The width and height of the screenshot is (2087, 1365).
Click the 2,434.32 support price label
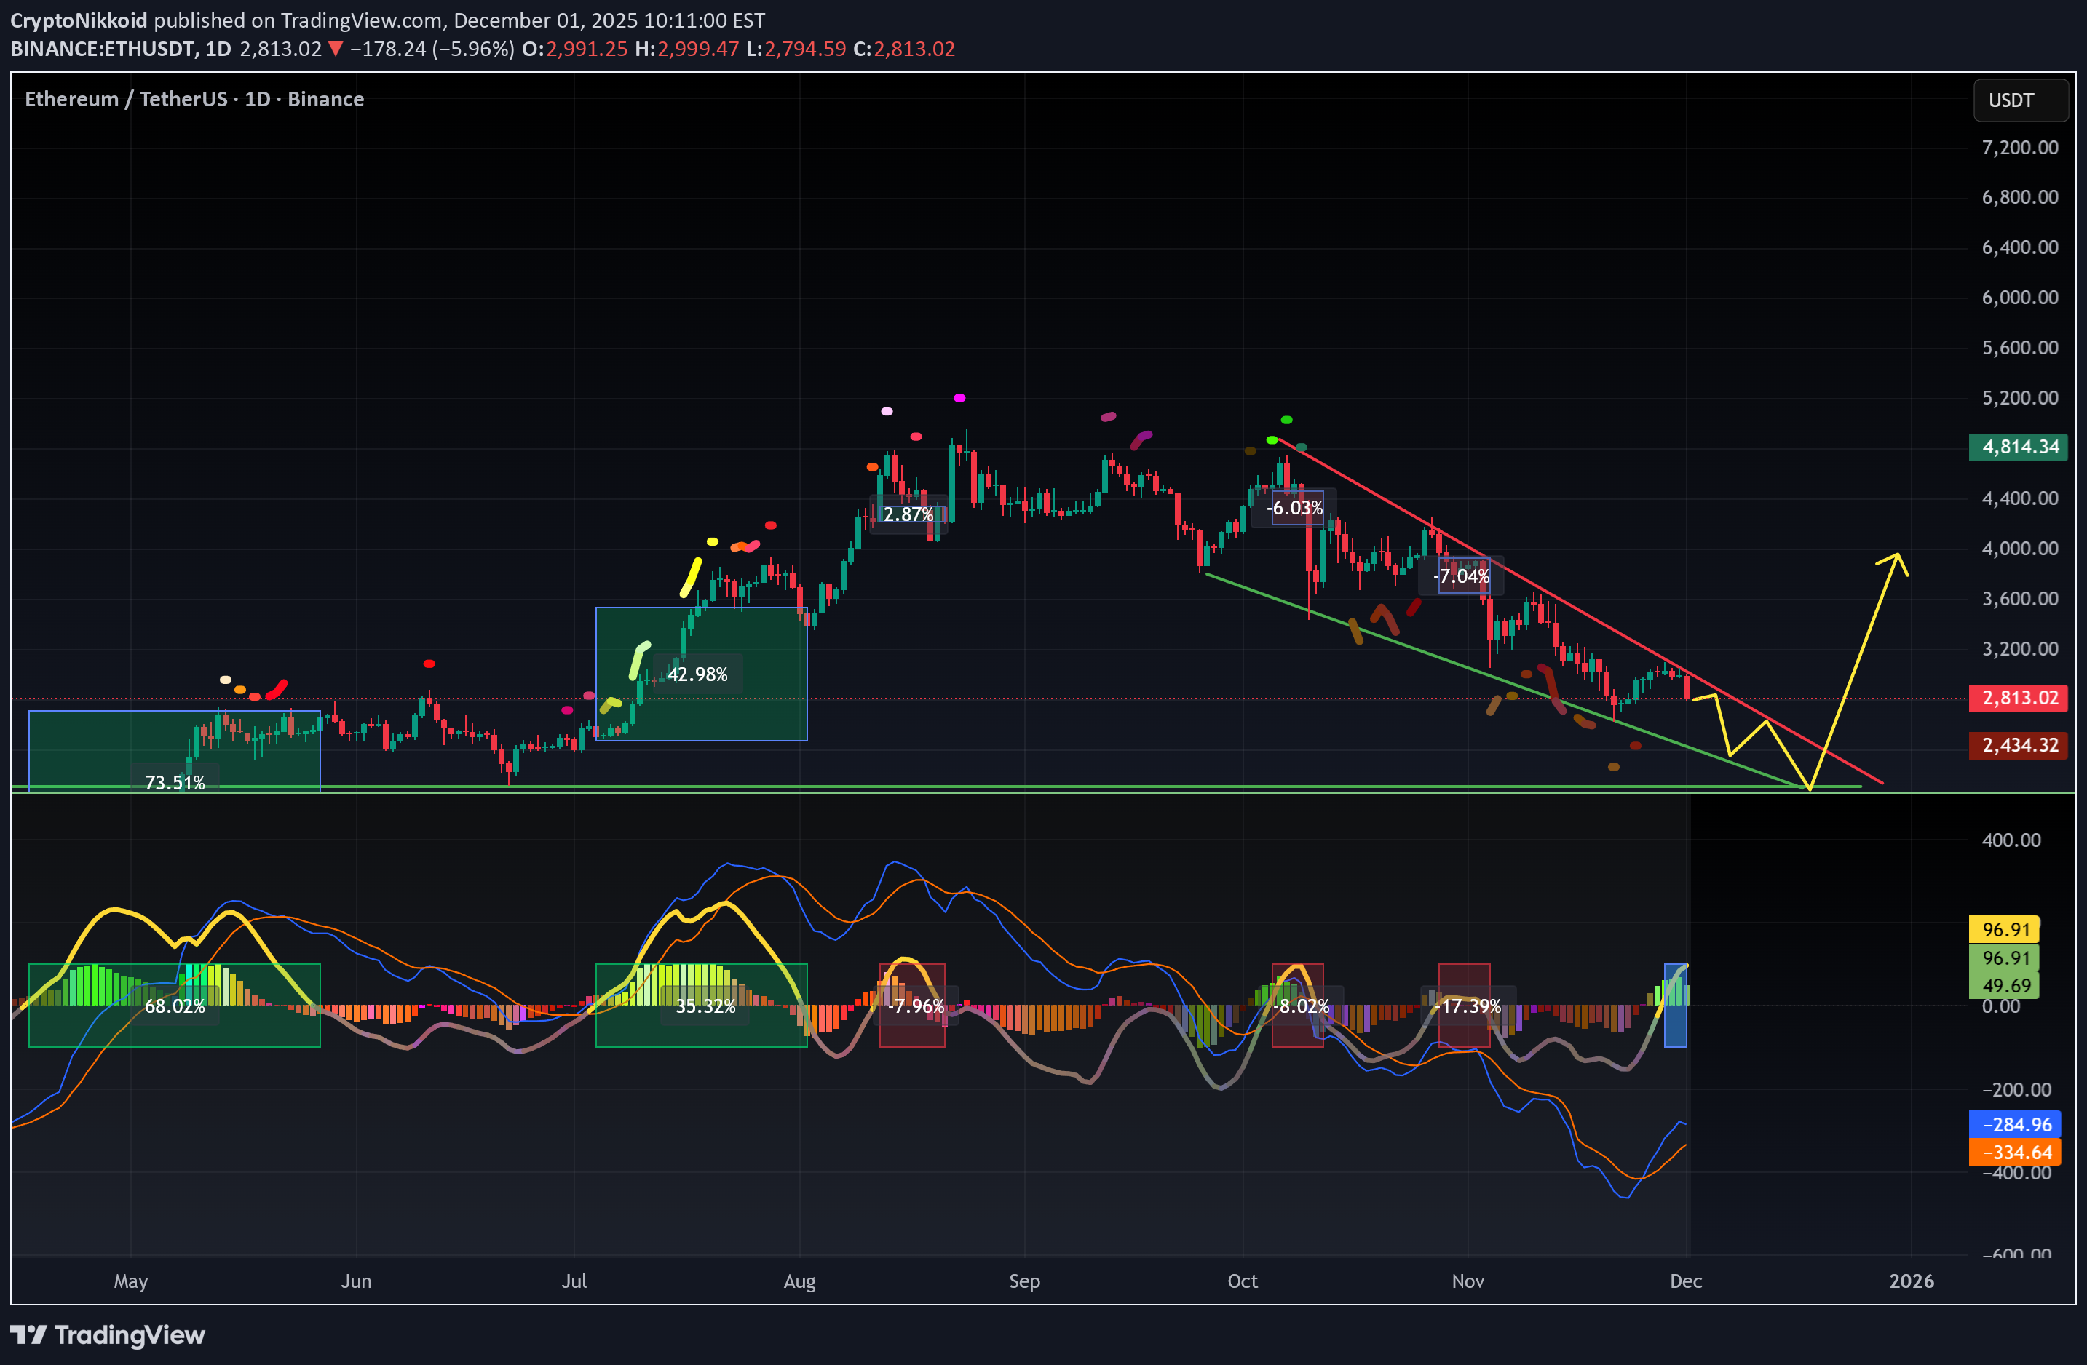2019,744
